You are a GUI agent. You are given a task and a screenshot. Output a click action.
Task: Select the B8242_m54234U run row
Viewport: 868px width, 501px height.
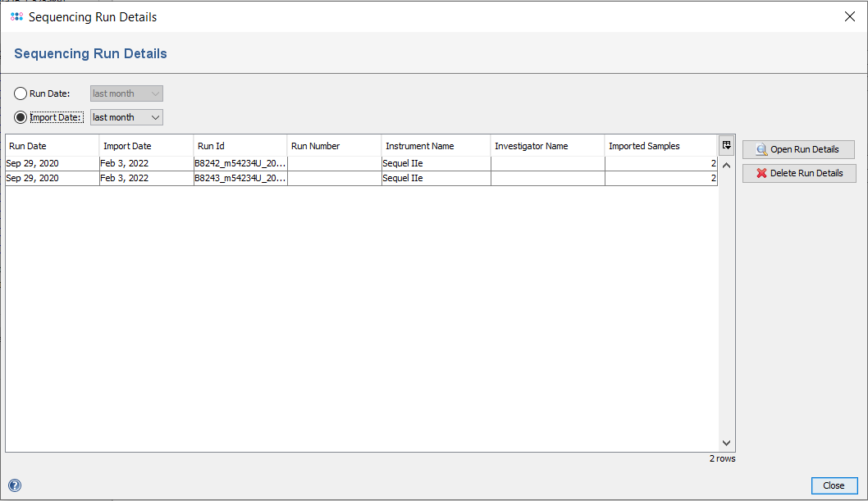[x=362, y=163]
